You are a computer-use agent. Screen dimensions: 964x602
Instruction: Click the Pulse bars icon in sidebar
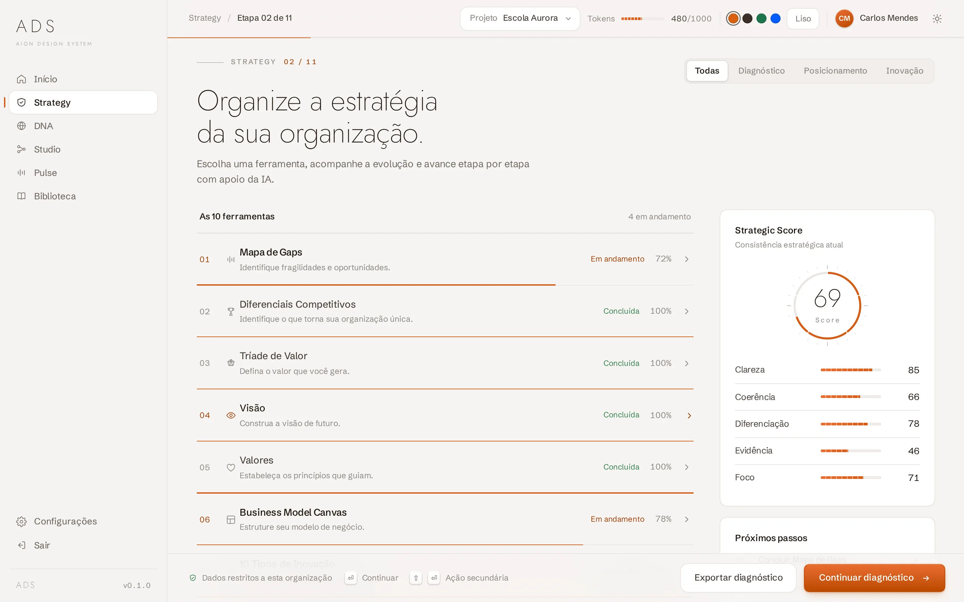pos(21,173)
